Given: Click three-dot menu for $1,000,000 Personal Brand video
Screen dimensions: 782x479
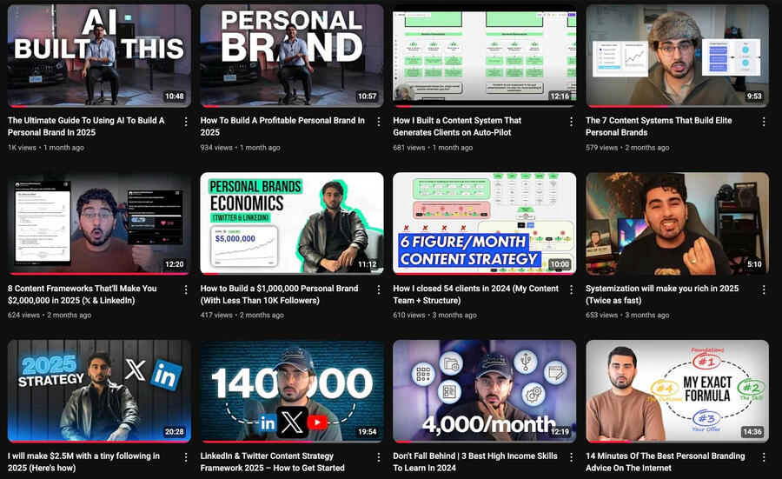Looking at the screenshot, I should pos(379,289).
